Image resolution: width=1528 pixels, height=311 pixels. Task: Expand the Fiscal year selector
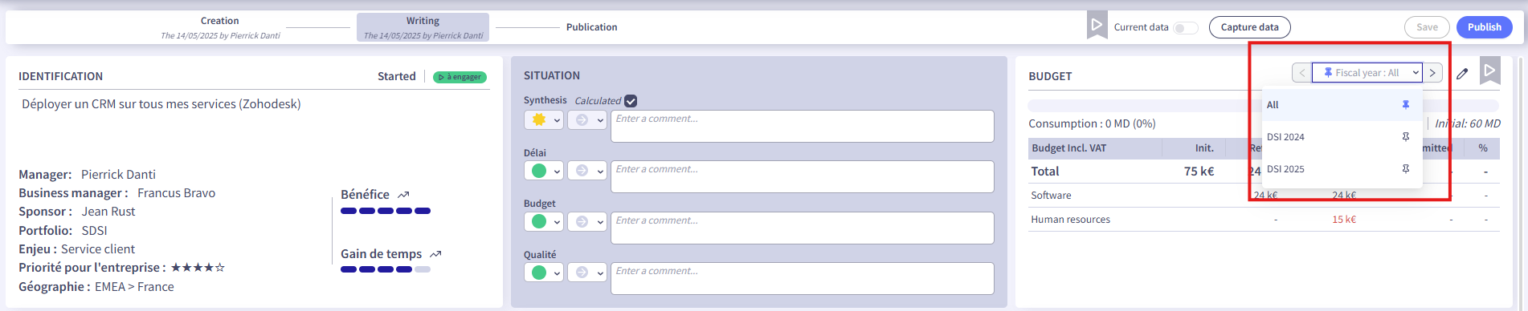tap(1367, 73)
